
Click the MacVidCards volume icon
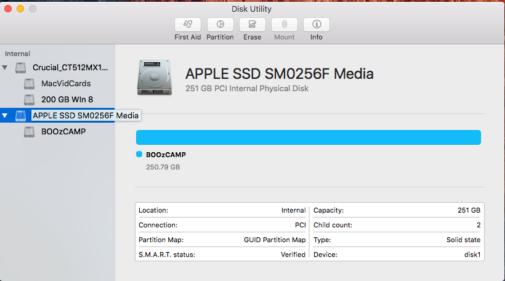[30, 84]
